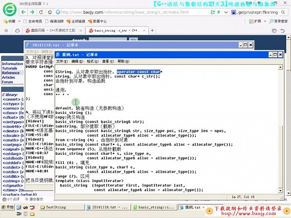Open the 全球链接 bookmark

(x=76, y=21)
